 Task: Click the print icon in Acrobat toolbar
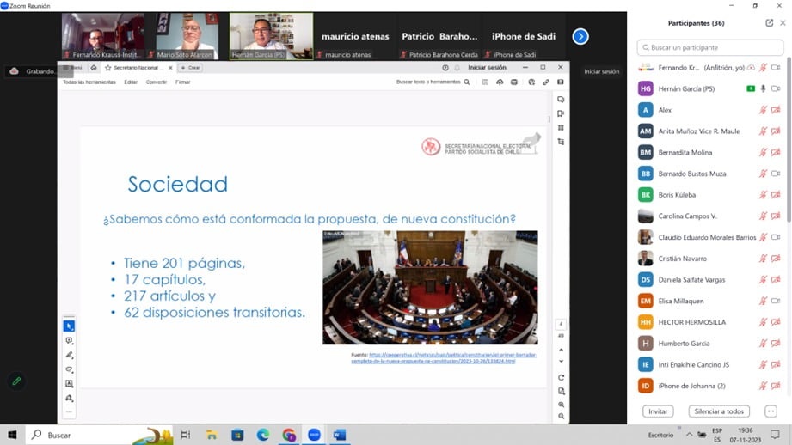coord(514,82)
